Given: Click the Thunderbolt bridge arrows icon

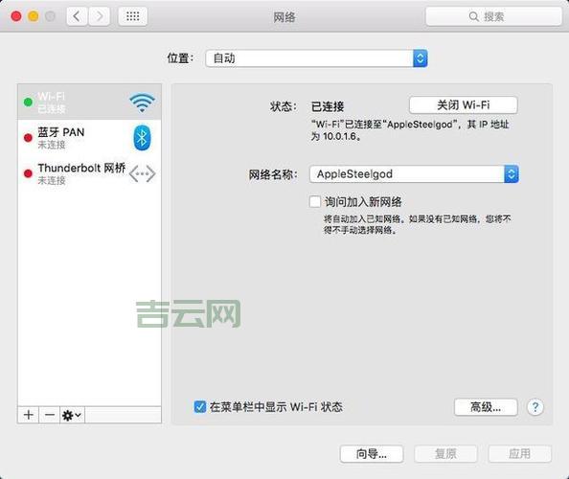Looking at the screenshot, I should (x=142, y=173).
